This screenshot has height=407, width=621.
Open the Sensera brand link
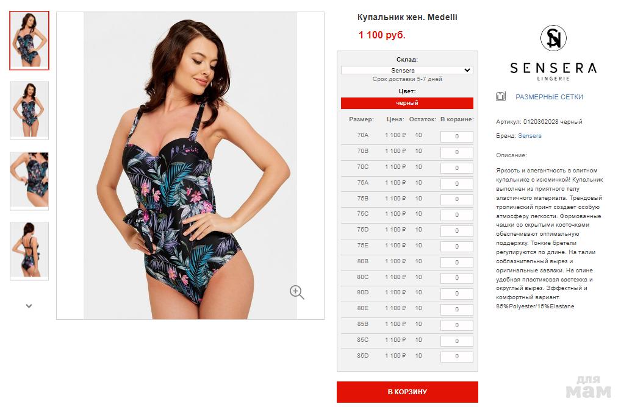[529, 136]
